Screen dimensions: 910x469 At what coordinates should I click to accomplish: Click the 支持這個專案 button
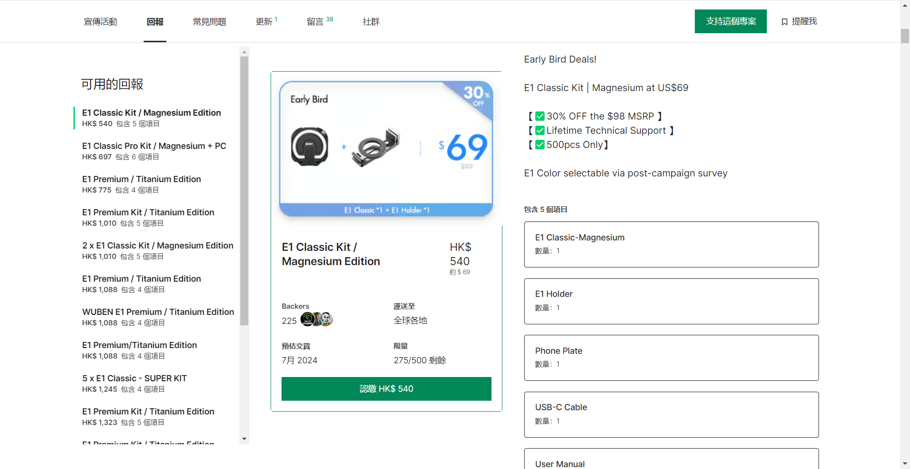coord(731,21)
